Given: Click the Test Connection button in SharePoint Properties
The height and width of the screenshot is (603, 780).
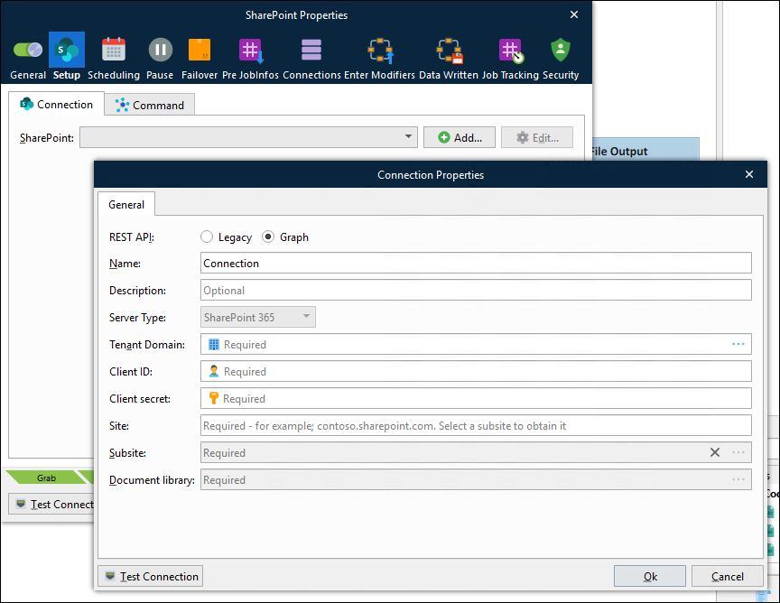Looking at the screenshot, I should [51, 504].
